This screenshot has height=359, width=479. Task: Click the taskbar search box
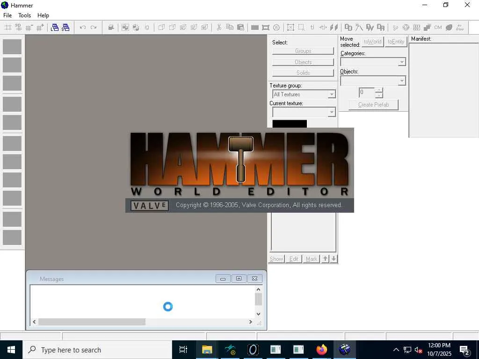(98, 350)
